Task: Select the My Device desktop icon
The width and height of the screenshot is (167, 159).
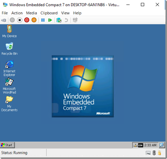Action: [x=10, y=31]
